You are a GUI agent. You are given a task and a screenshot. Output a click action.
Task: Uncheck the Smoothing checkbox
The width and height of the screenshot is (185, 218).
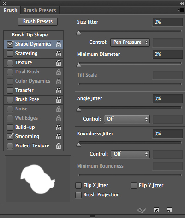(10, 137)
